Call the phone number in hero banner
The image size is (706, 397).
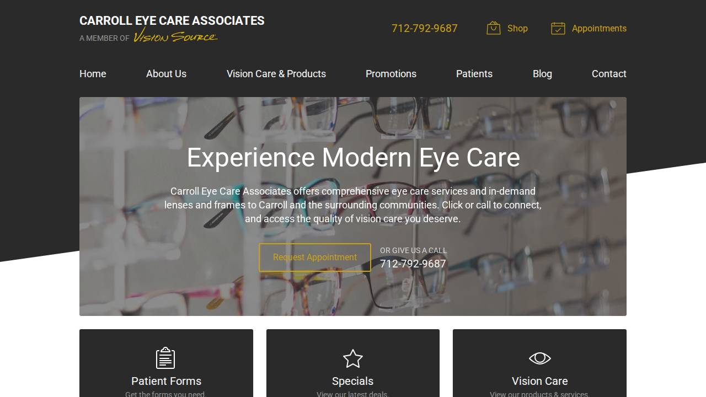pyautogui.click(x=413, y=264)
